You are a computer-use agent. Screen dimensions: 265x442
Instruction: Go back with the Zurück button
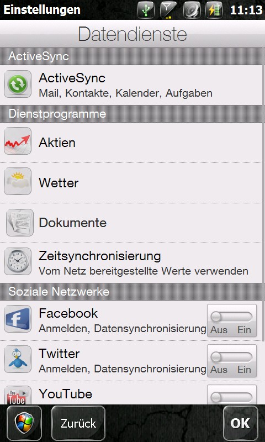click(78, 423)
